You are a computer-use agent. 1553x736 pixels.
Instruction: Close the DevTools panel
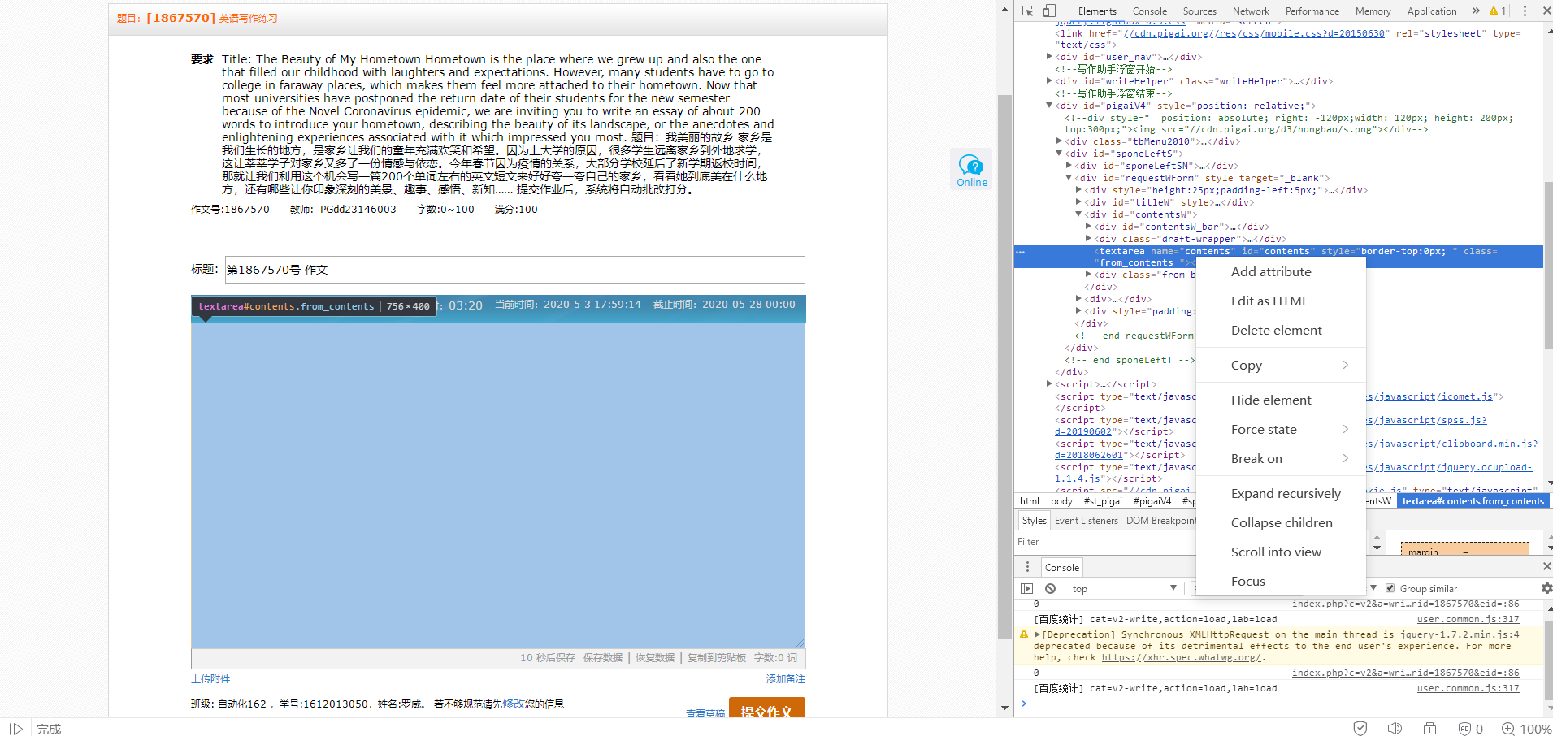[x=1546, y=11]
